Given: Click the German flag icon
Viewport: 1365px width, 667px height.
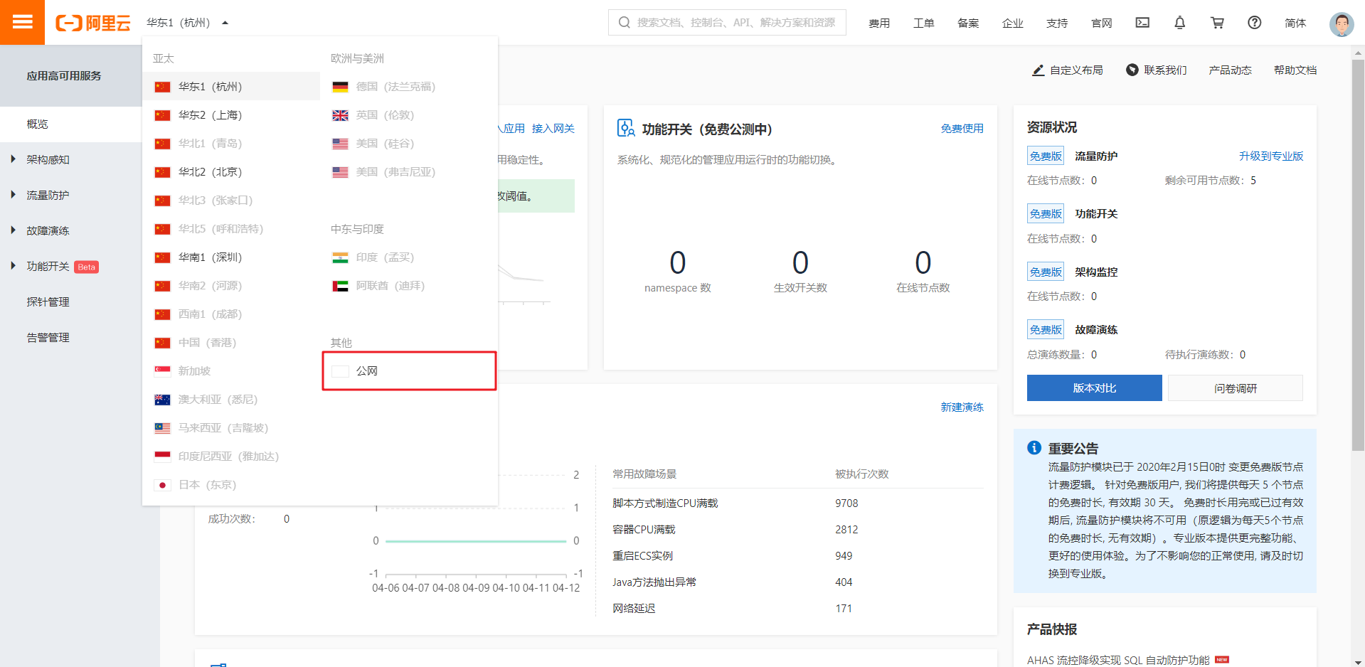Looking at the screenshot, I should click(x=341, y=87).
